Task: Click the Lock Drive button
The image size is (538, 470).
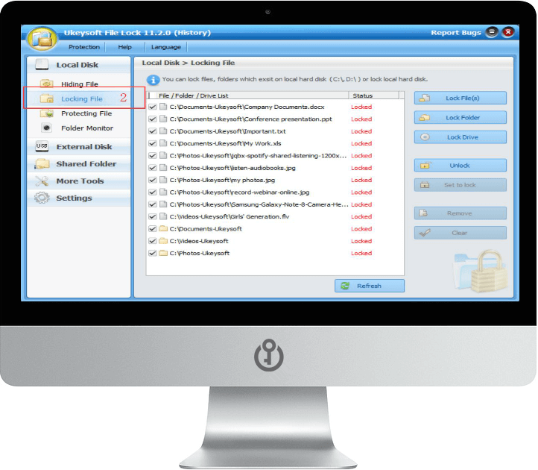Action: pyautogui.click(x=460, y=137)
